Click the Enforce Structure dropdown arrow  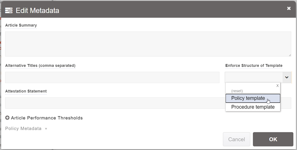pos(287,77)
